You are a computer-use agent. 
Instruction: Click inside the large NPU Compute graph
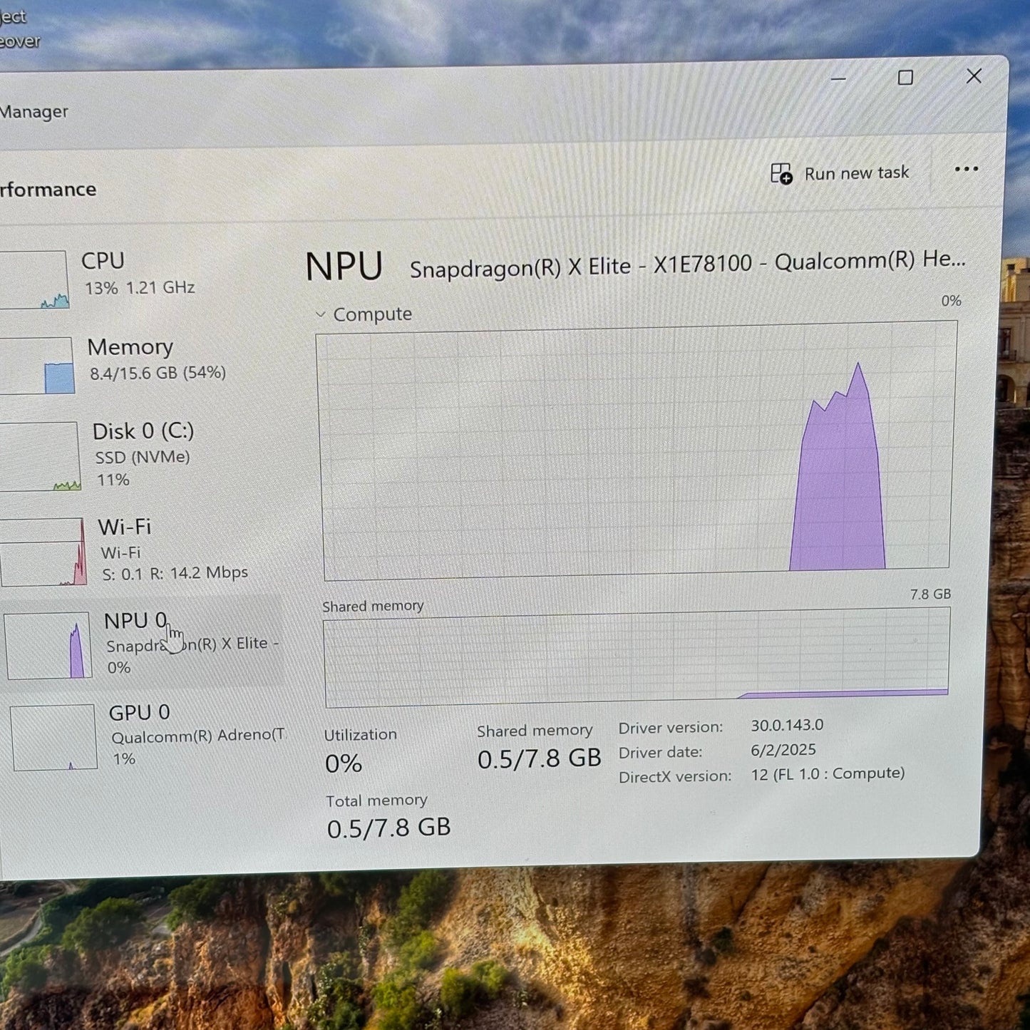tap(634, 449)
